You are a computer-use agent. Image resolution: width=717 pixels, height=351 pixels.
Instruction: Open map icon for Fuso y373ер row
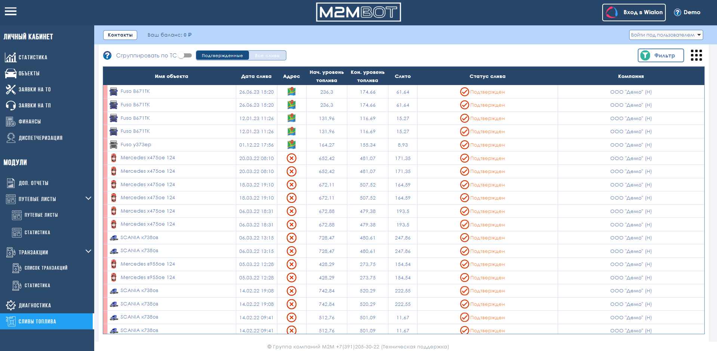pos(292,144)
